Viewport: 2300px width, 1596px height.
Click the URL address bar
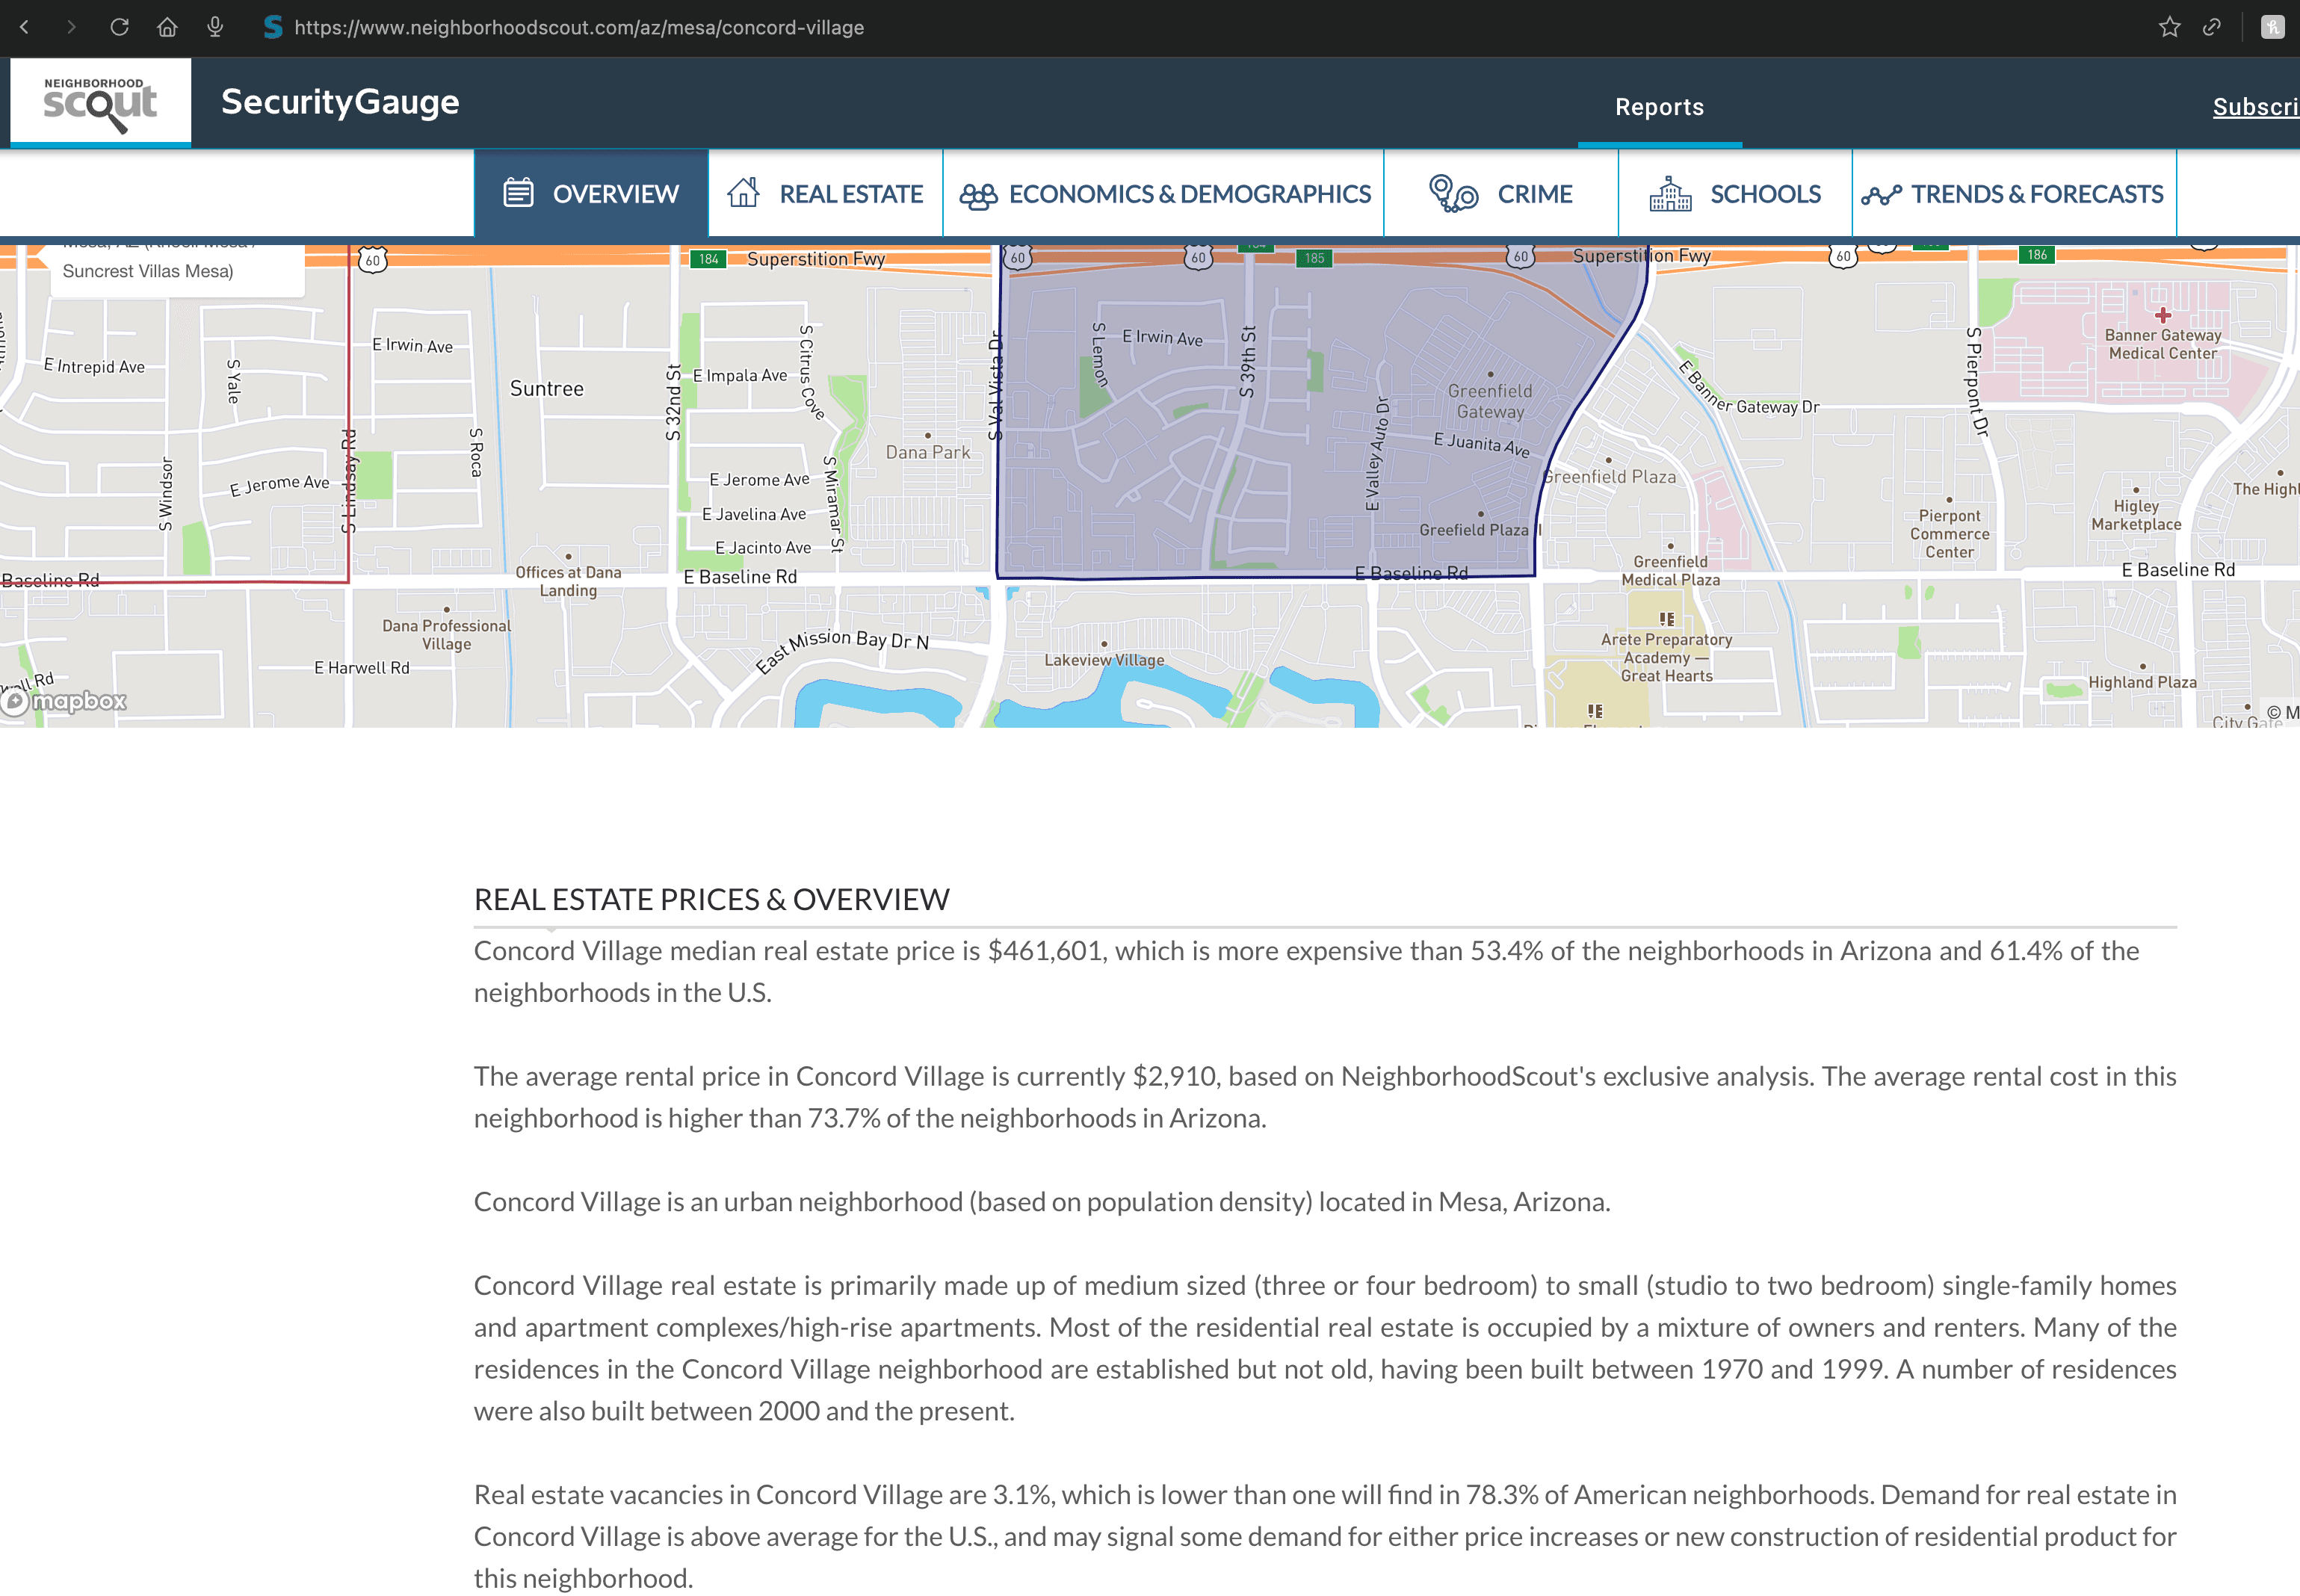pyautogui.click(x=578, y=27)
